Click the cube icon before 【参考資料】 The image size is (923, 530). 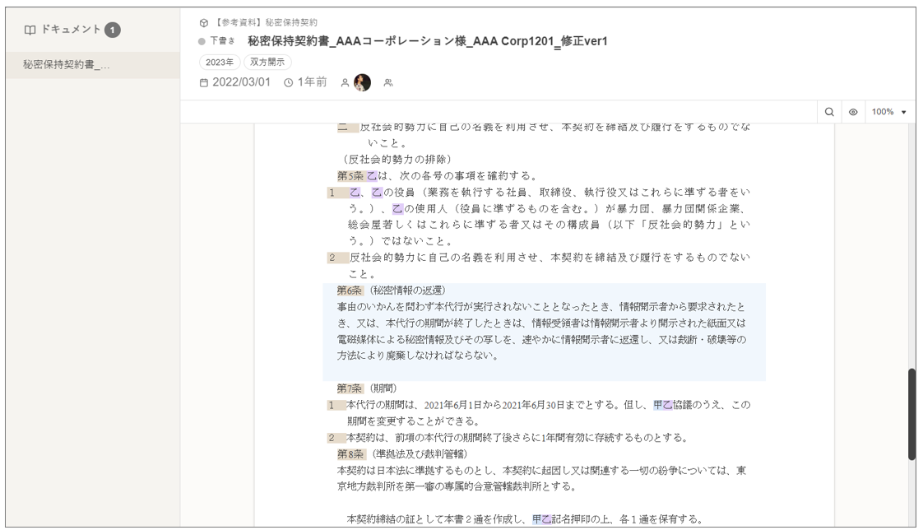point(204,23)
